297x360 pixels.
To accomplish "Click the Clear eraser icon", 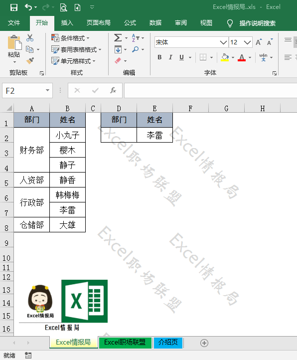I will (x=118, y=61).
